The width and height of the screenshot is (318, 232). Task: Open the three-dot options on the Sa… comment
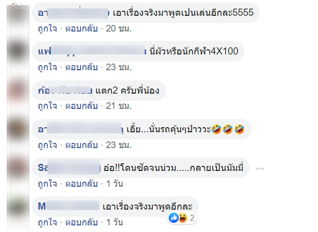tap(260, 168)
